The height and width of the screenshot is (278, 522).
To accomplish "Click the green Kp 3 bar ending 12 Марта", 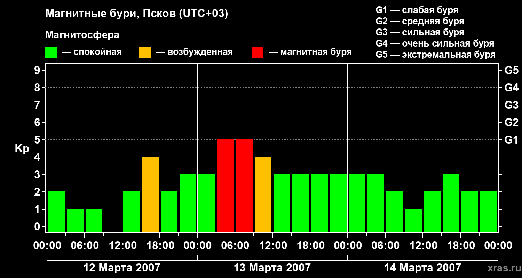I will (x=188, y=203).
